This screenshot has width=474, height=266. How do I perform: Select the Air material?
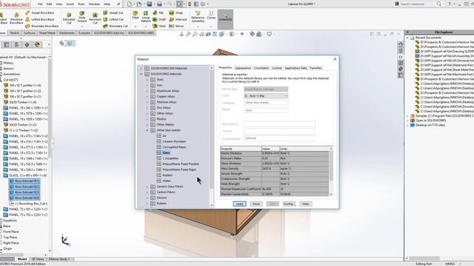(164, 136)
